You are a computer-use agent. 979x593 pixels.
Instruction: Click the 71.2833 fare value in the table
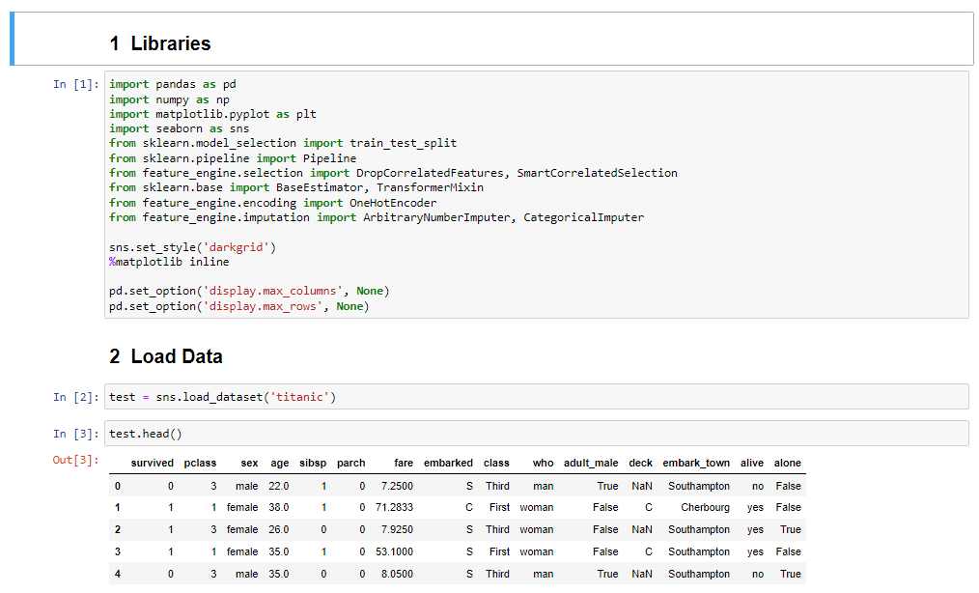click(x=393, y=507)
